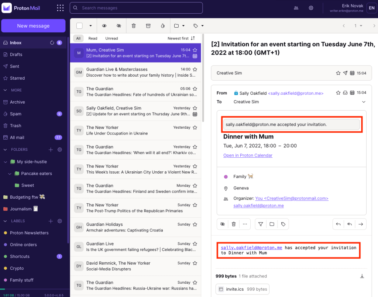Open Label as dropdown in toolbar

tap(198, 26)
